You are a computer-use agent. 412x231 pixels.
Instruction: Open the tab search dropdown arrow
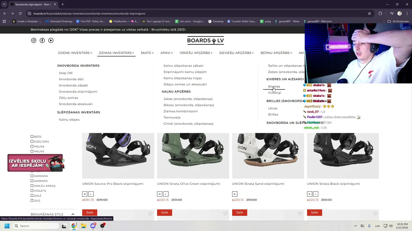pos(4,4)
